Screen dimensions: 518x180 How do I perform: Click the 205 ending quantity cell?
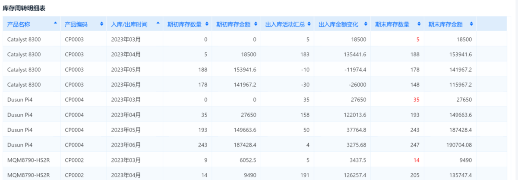415,175
